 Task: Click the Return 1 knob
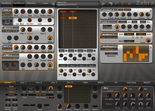pos(77,106)
